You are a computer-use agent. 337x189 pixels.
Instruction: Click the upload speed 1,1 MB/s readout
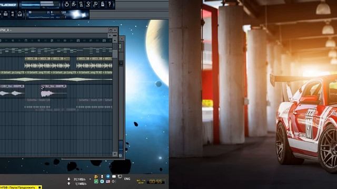(x=80, y=184)
